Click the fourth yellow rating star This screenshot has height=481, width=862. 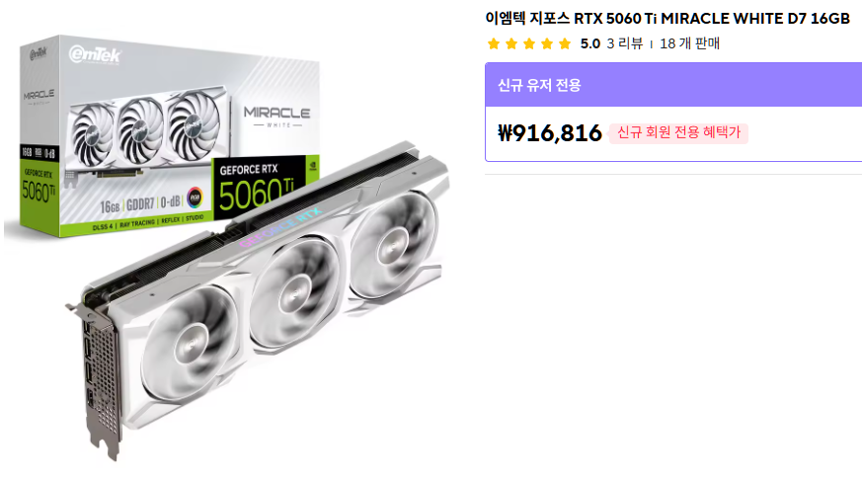click(547, 44)
